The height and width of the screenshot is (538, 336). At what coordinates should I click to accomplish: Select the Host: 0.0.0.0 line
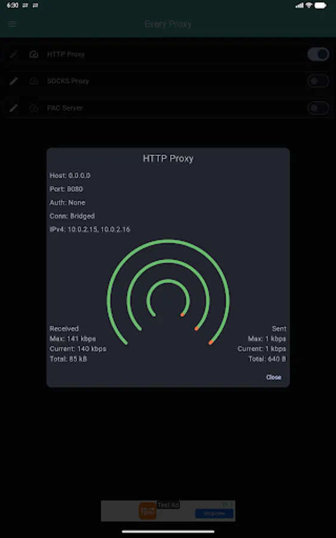(x=70, y=175)
